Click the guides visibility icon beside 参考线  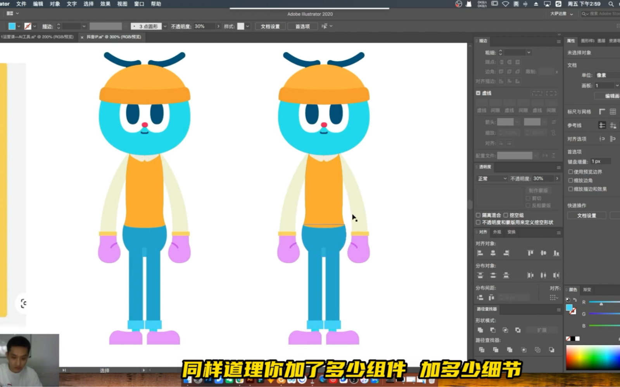tap(602, 125)
